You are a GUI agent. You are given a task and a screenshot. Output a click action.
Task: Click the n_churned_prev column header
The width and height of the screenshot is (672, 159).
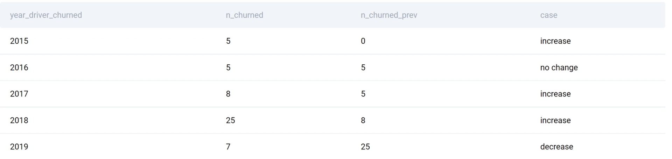[x=389, y=15]
